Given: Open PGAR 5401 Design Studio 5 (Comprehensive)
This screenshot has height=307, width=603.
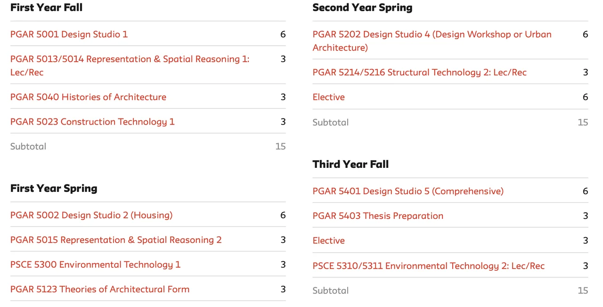Looking at the screenshot, I should pos(408,191).
